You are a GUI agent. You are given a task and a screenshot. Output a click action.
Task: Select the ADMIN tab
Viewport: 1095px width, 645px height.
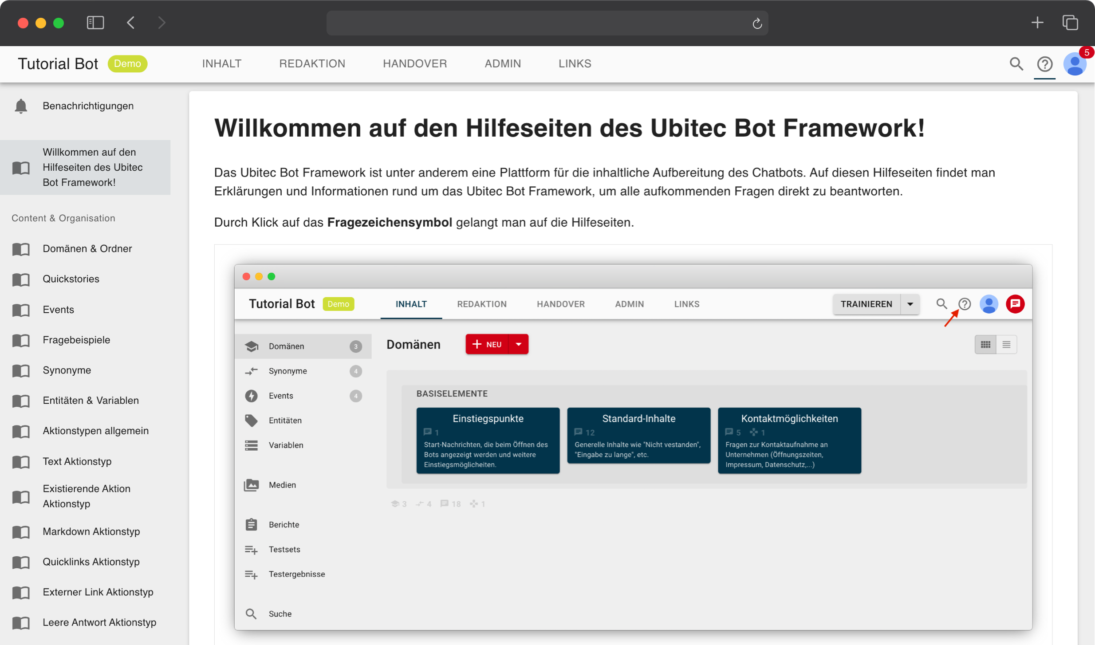(x=503, y=64)
